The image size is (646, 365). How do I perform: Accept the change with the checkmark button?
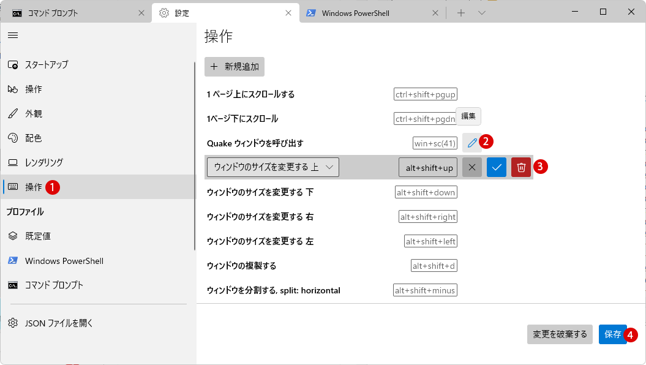[x=497, y=167]
